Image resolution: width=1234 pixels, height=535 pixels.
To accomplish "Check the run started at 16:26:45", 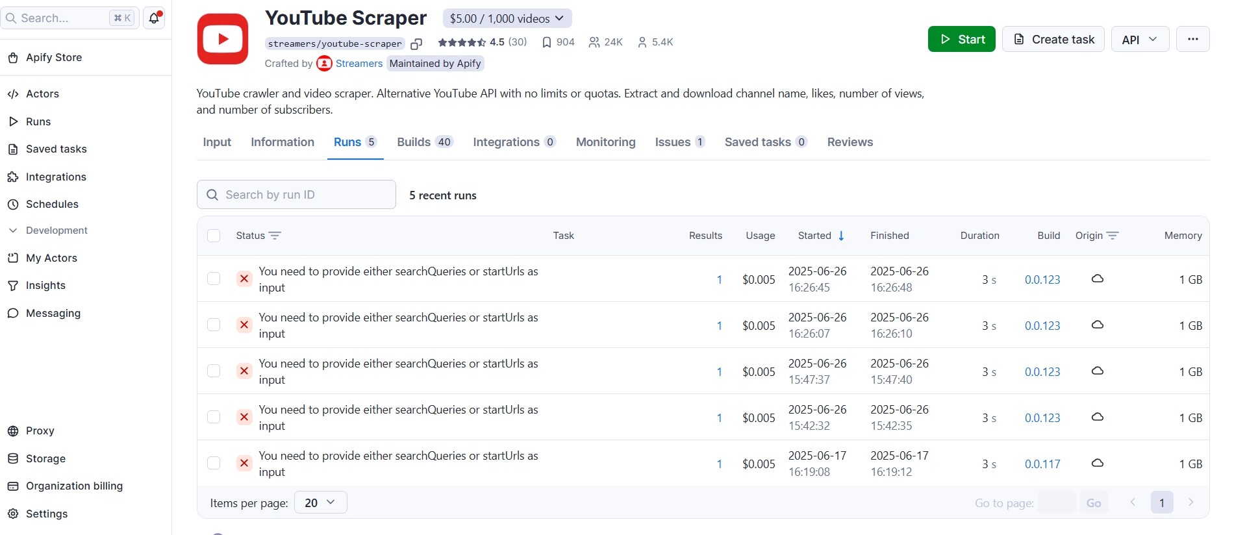I will point(214,279).
